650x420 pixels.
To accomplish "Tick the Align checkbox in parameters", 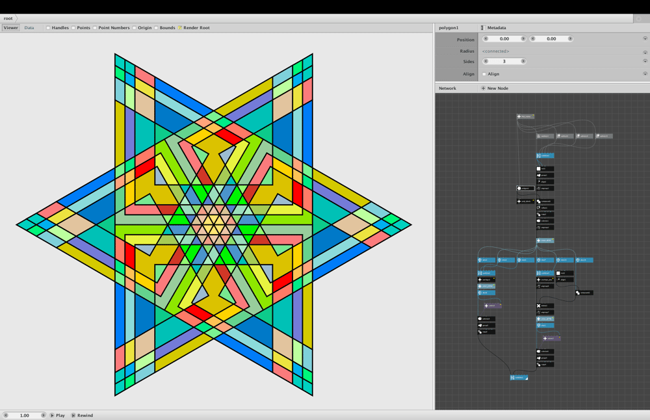I will (484, 74).
